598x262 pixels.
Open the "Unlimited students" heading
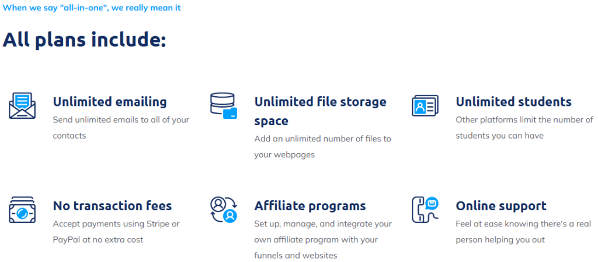(x=513, y=102)
